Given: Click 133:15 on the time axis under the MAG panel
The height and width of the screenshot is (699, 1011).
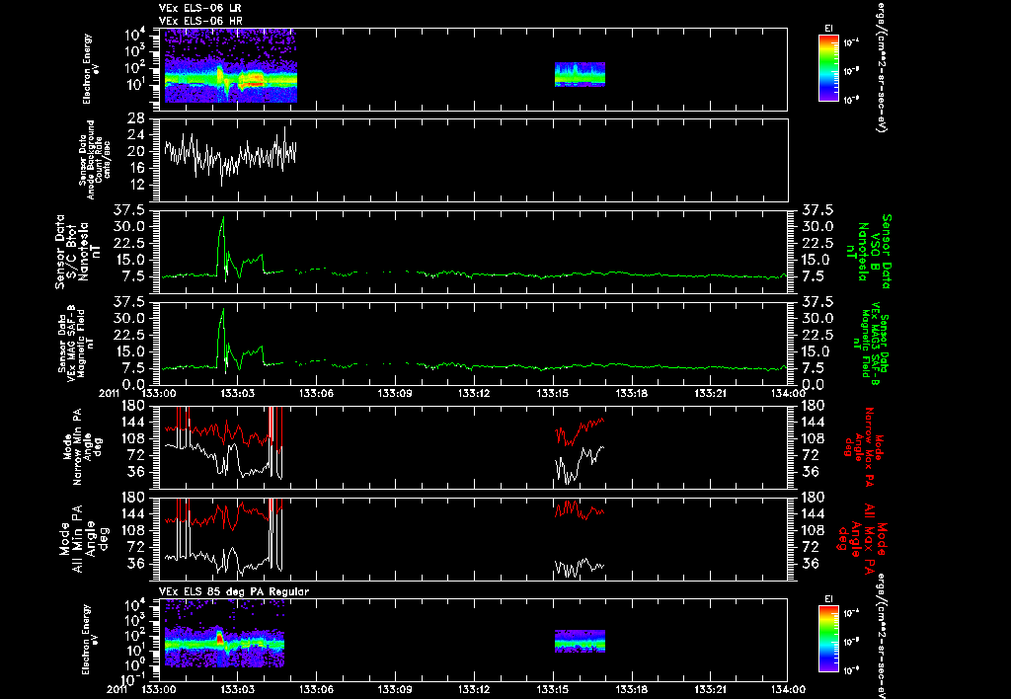Looking at the screenshot, I should 553,393.
